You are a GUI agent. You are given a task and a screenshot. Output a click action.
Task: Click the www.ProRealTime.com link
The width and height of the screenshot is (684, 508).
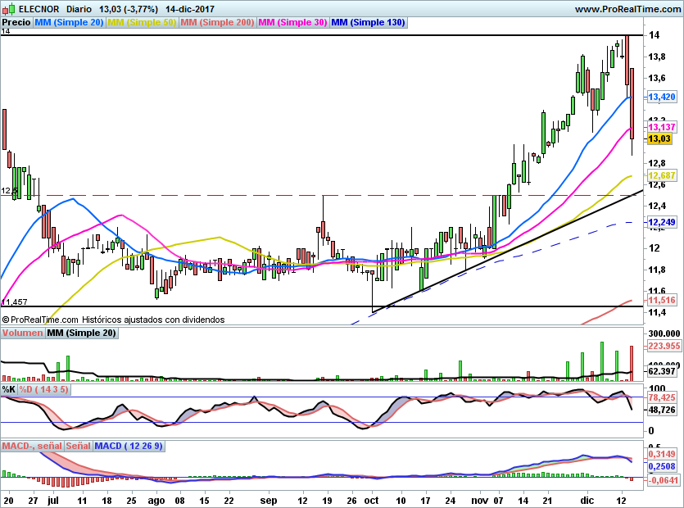pyautogui.click(x=627, y=9)
